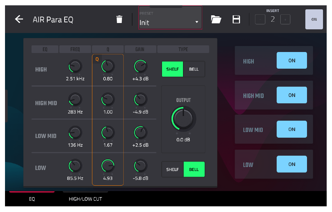Select the LOW MID frequency knob
This screenshot has height=212, width=332.
(x=75, y=133)
